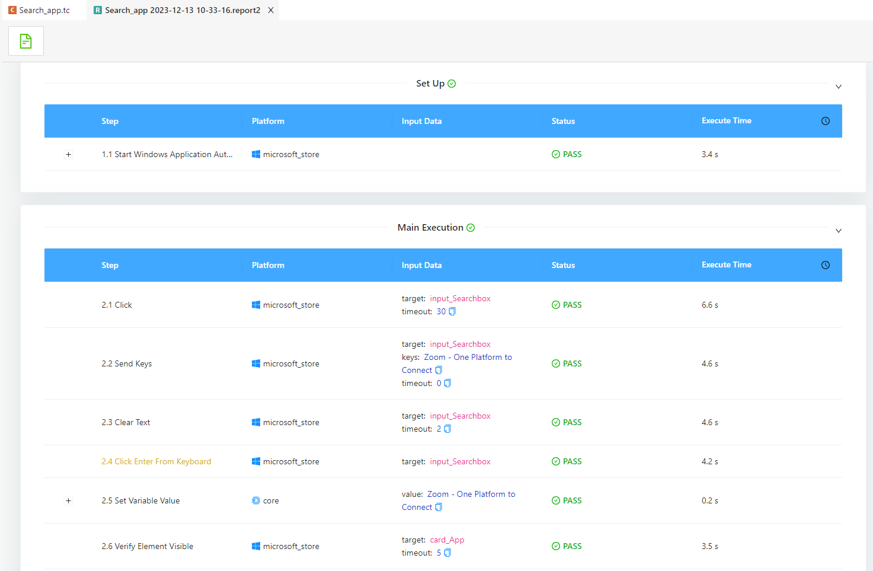Expand step 2.5 Set Variable Value row
The width and height of the screenshot is (873, 571).
pos(69,500)
